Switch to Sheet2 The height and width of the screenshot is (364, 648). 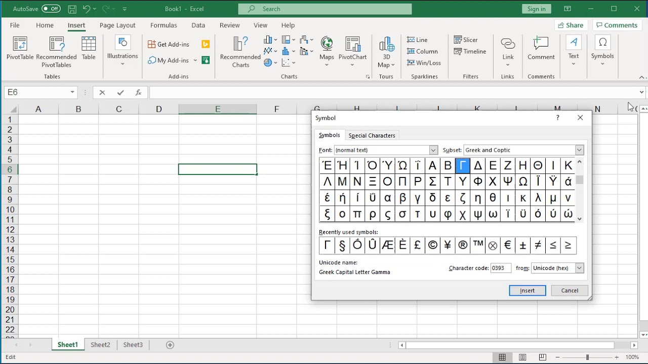click(x=100, y=345)
